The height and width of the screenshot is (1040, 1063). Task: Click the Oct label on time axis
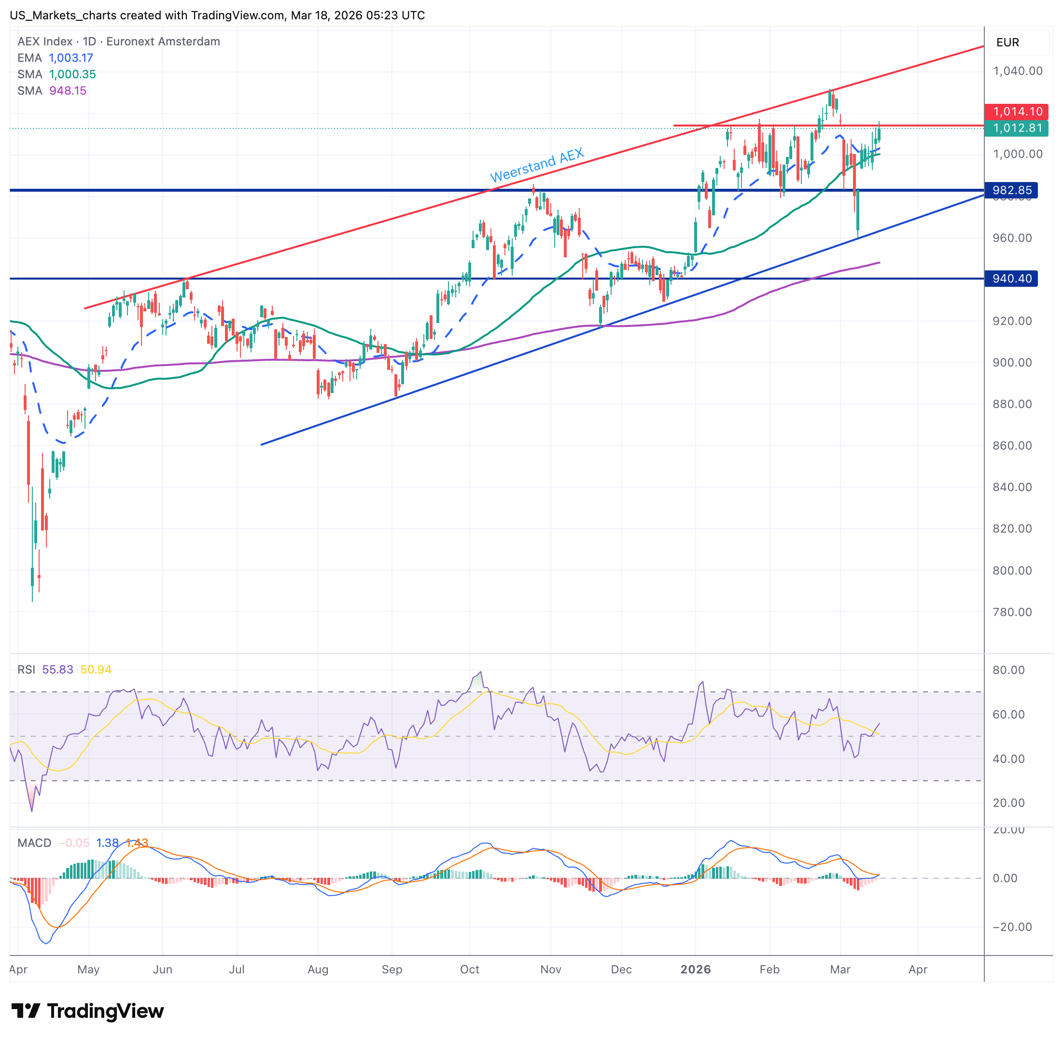pyautogui.click(x=469, y=970)
